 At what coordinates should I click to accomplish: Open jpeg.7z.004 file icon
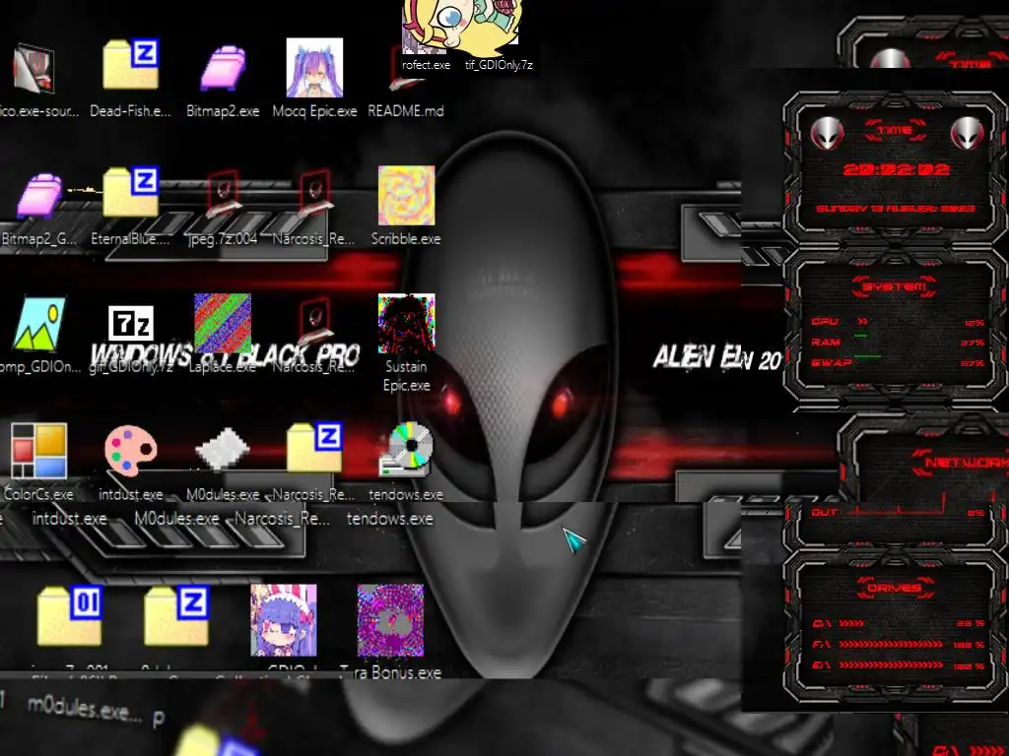[223, 193]
